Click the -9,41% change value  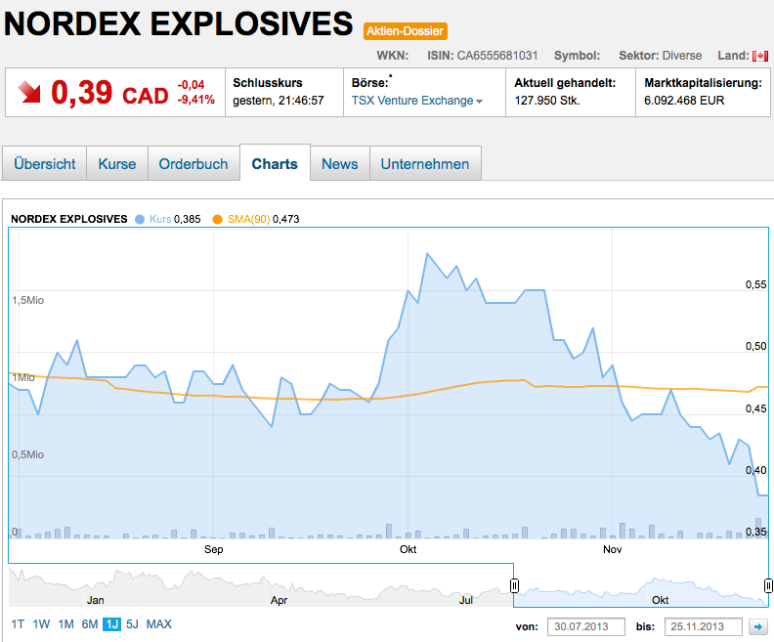196,100
